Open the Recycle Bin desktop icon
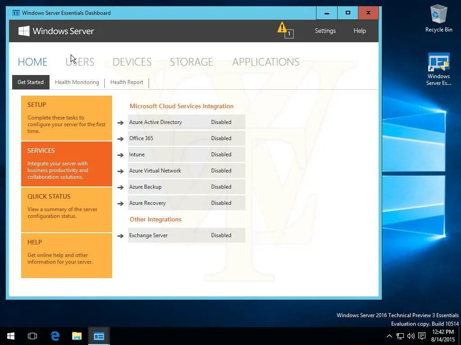Screen dimensions: 461x345 point(438,18)
